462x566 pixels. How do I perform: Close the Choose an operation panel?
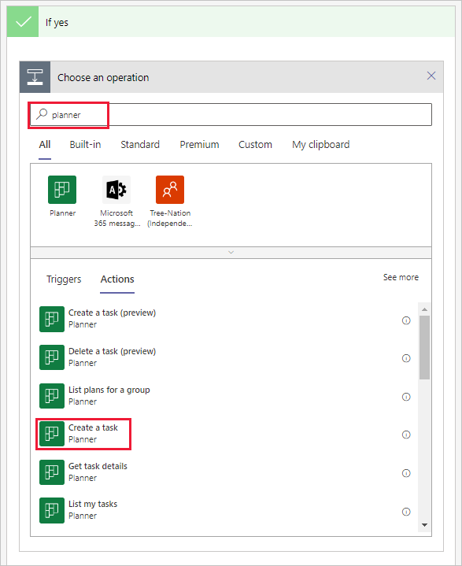(431, 76)
